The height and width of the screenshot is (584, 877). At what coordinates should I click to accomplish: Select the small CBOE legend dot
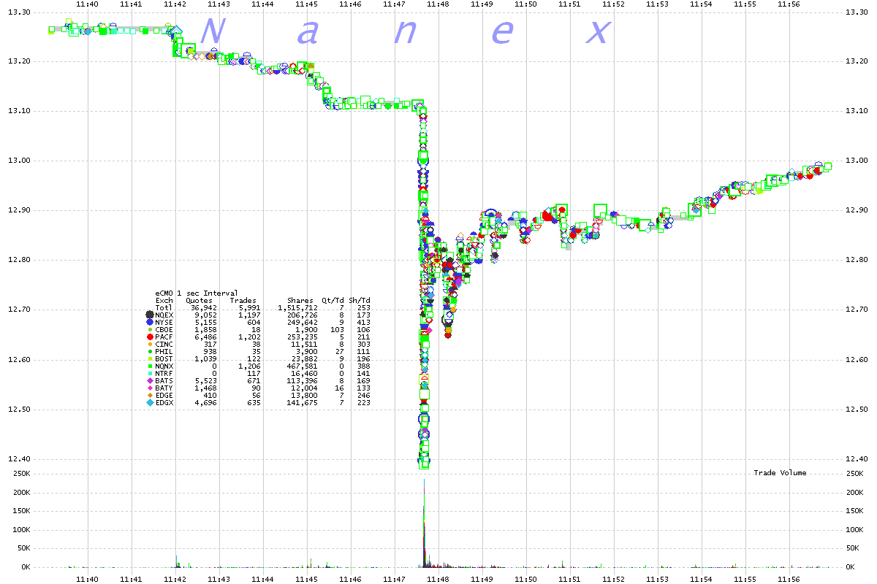150,328
